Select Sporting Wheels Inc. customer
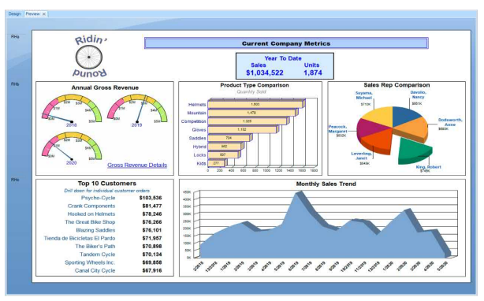This screenshot has width=484, height=301. tap(90, 262)
